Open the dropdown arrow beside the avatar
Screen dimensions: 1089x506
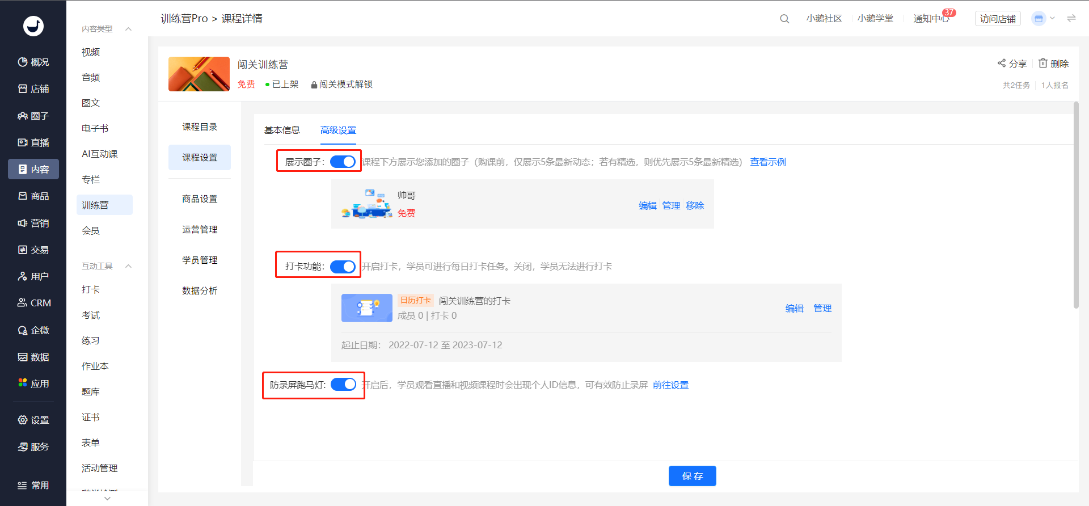(1052, 19)
